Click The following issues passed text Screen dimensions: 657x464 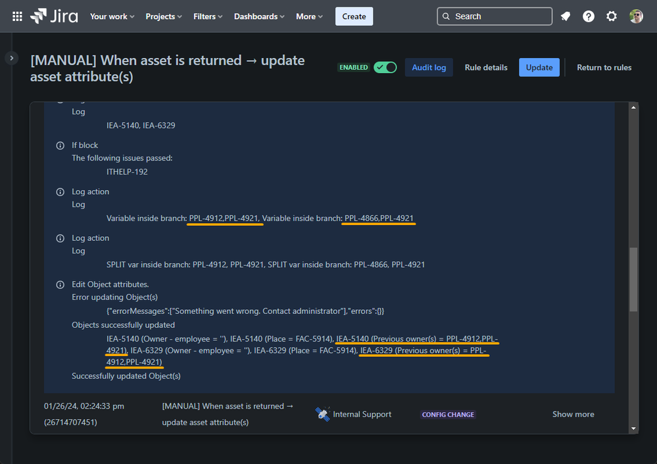click(122, 158)
